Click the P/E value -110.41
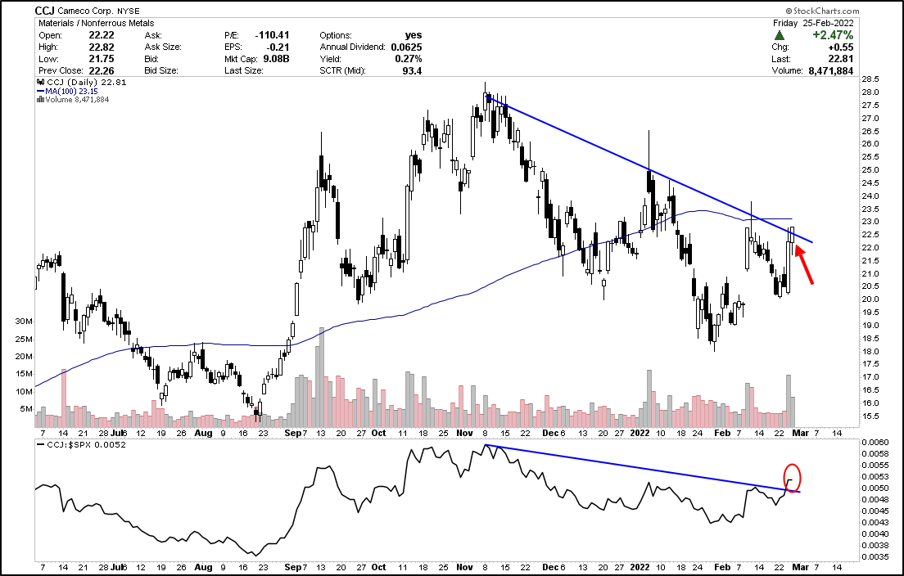This screenshot has height=576, width=904. click(x=273, y=35)
